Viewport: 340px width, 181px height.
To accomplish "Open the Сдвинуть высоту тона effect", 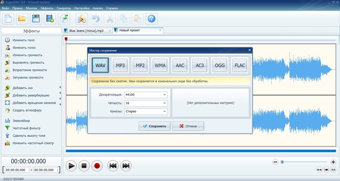I will pyautogui.click(x=25, y=136).
